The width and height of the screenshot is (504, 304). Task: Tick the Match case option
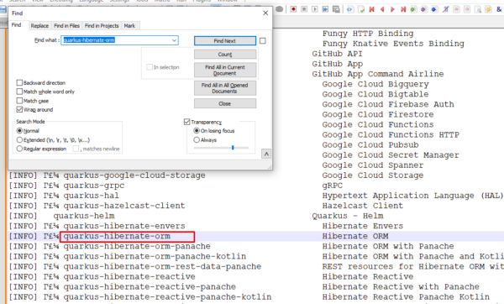tap(19, 101)
